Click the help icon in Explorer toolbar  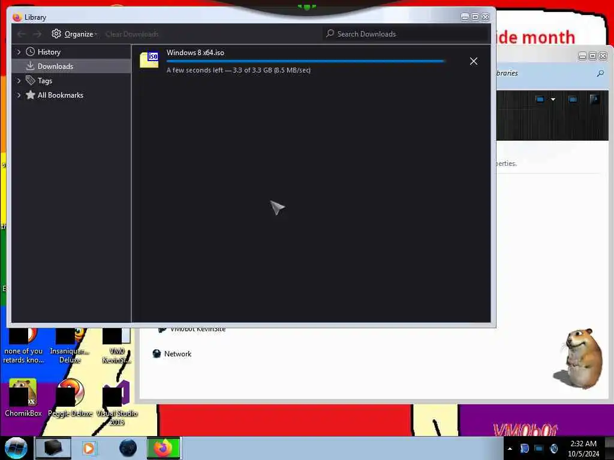[x=594, y=99]
